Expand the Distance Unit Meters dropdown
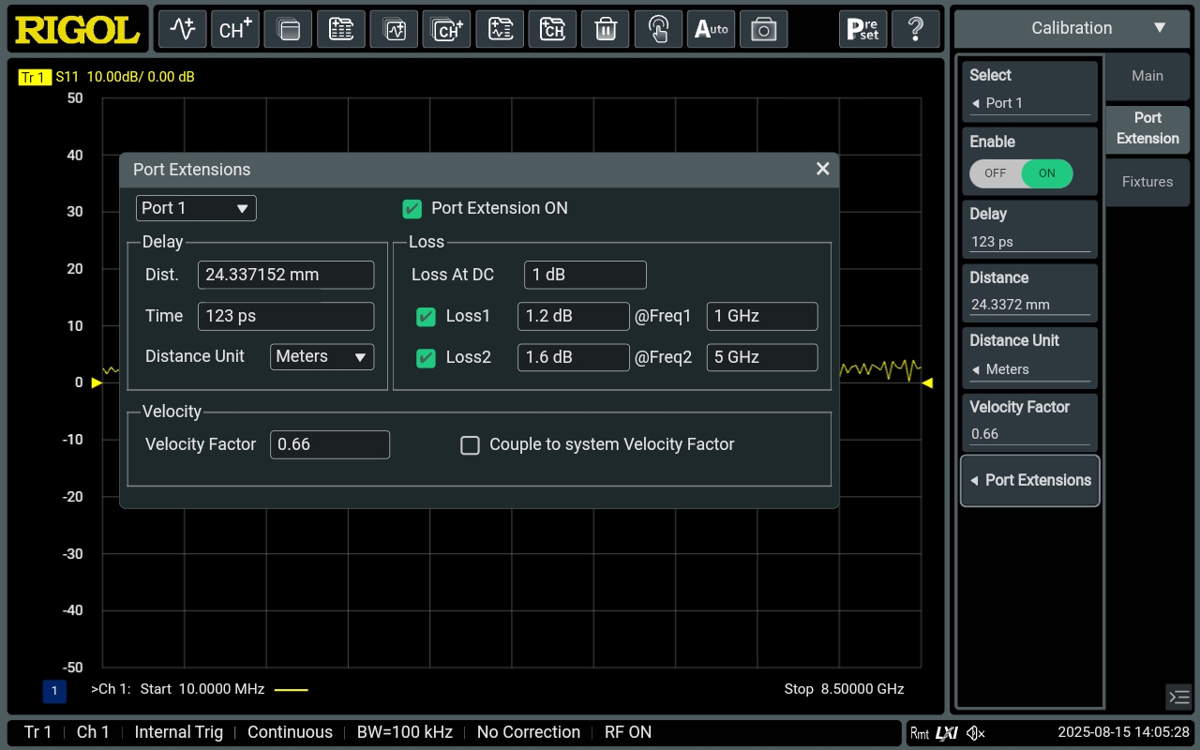This screenshot has height=750, width=1200. point(322,357)
